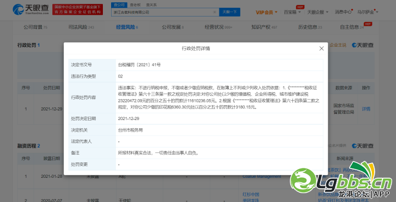Viewport: 396px width, 202px height.
Task: Click the Tianyancha logo
Action: [31, 9]
